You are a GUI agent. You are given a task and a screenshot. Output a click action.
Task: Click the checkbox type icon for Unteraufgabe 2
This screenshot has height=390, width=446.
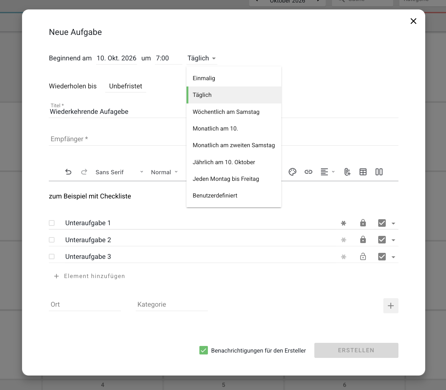(x=382, y=240)
